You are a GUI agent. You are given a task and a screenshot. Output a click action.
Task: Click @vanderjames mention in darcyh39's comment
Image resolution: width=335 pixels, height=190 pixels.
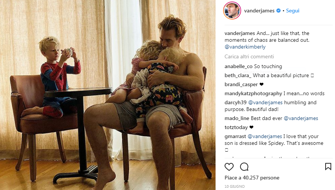coord(265,103)
